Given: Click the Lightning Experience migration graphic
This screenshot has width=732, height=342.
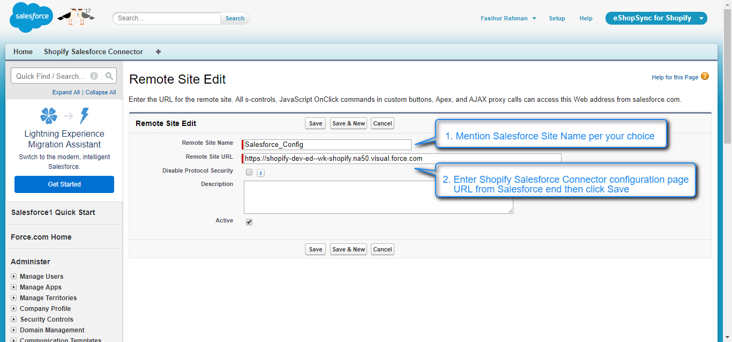Looking at the screenshot, I should [64, 116].
